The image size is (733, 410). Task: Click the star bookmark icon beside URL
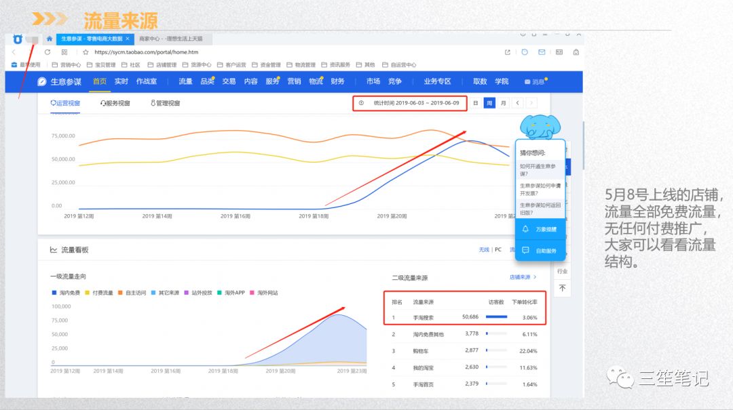point(86,52)
